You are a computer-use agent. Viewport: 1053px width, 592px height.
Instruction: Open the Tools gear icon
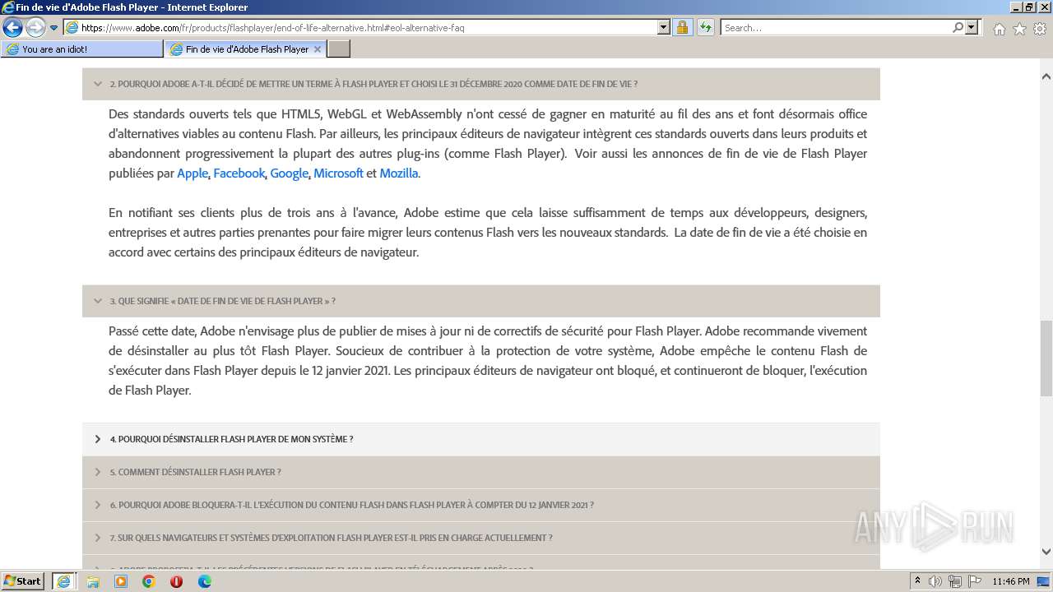1040,29
